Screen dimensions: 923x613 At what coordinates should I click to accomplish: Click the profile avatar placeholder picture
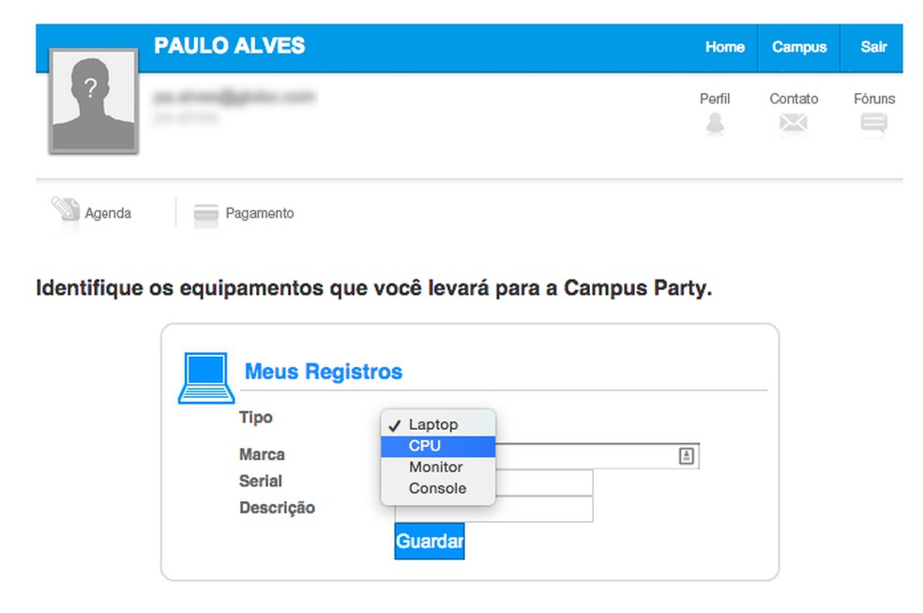click(x=92, y=101)
